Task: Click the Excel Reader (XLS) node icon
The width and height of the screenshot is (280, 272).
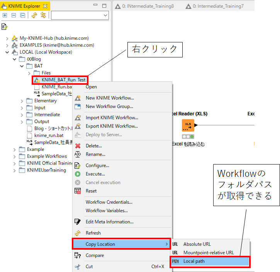Action: tap(188, 125)
